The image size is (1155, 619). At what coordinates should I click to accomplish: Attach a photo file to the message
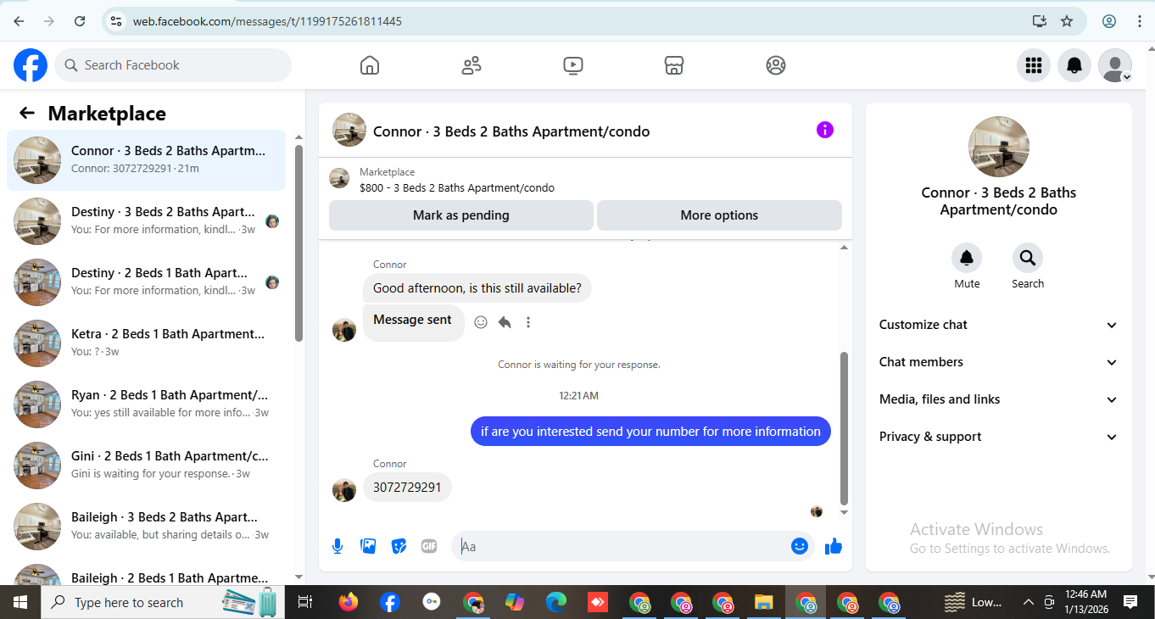click(x=368, y=546)
